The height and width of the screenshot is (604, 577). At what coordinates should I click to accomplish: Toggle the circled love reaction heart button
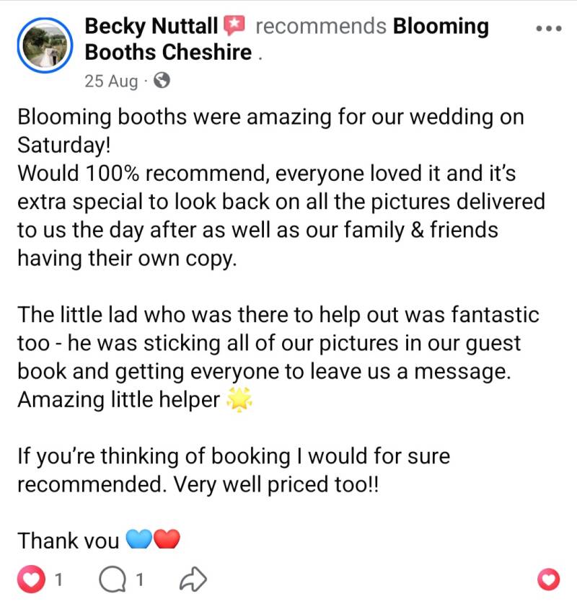(549, 578)
